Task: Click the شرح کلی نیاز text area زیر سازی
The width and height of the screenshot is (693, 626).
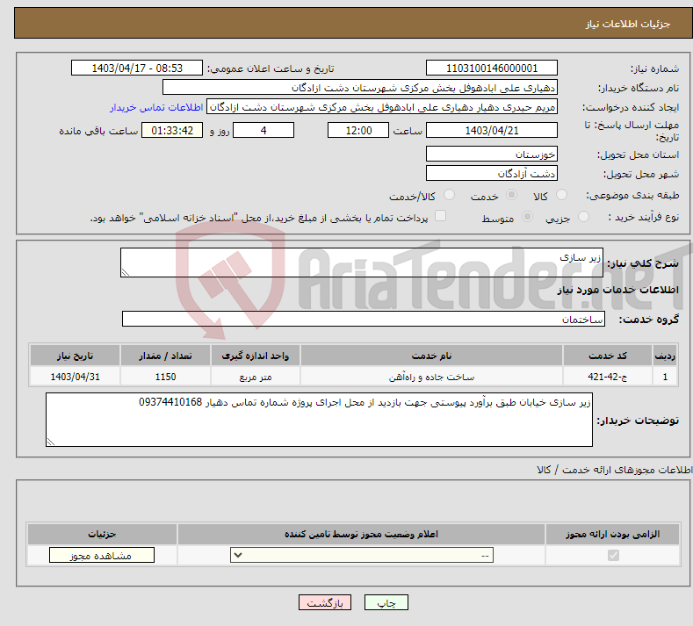Action: pyautogui.click(x=362, y=263)
